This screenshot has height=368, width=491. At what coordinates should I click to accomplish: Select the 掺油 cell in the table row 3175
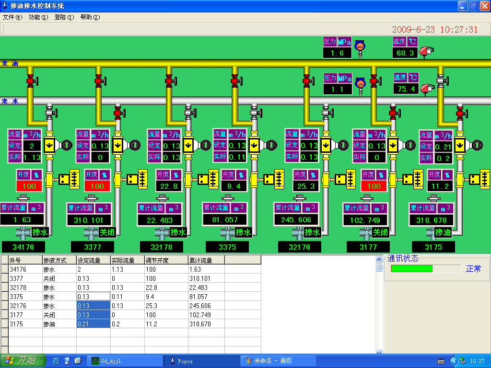[59, 324]
